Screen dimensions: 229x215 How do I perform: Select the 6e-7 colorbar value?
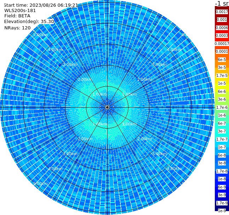point(222,123)
